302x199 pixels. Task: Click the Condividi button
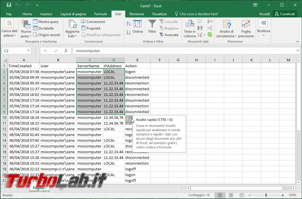coord(285,14)
